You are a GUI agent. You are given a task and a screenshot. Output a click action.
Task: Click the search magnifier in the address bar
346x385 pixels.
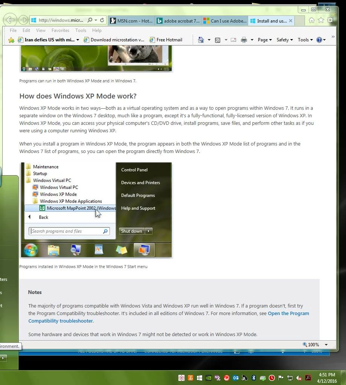pos(90,20)
